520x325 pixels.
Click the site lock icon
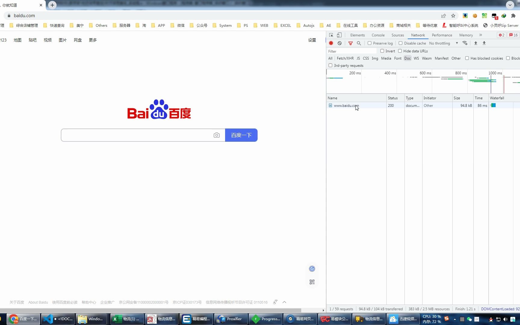pyautogui.click(x=9, y=16)
